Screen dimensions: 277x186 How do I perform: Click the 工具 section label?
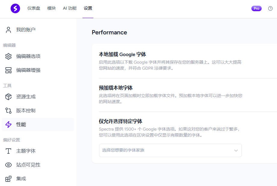pyautogui.click(x=7, y=86)
